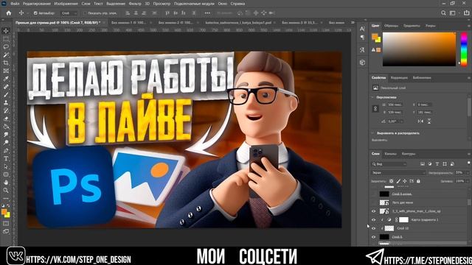Select the Clone Stamp tool
Viewport: 472px width, 265px height.
click(x=6, y=103)
